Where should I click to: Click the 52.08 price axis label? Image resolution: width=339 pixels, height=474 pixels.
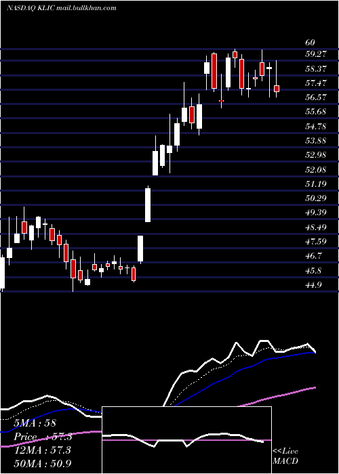(317, 169)
